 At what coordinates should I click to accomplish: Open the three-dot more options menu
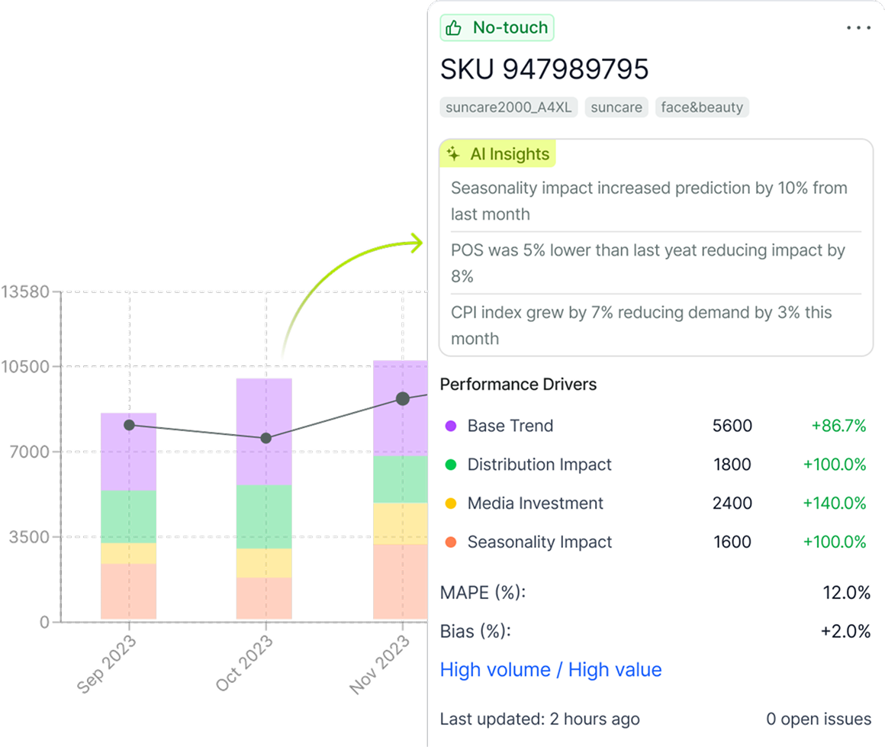[x=858, y=28]
